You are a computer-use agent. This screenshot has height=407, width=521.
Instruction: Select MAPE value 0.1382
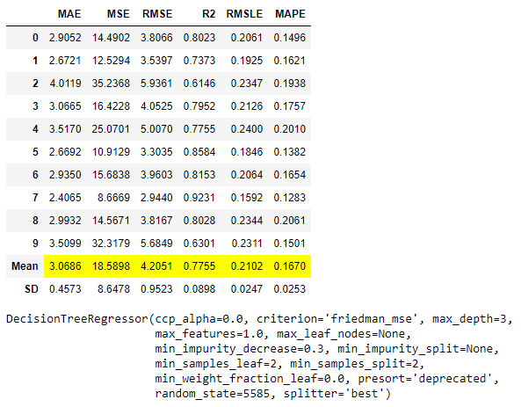[289, 152]
